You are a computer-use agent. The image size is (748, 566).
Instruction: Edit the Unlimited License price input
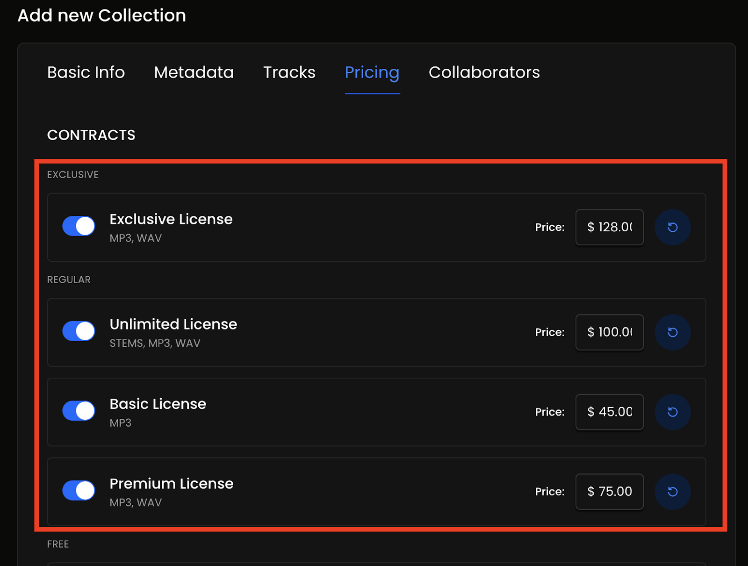[609, 332]
